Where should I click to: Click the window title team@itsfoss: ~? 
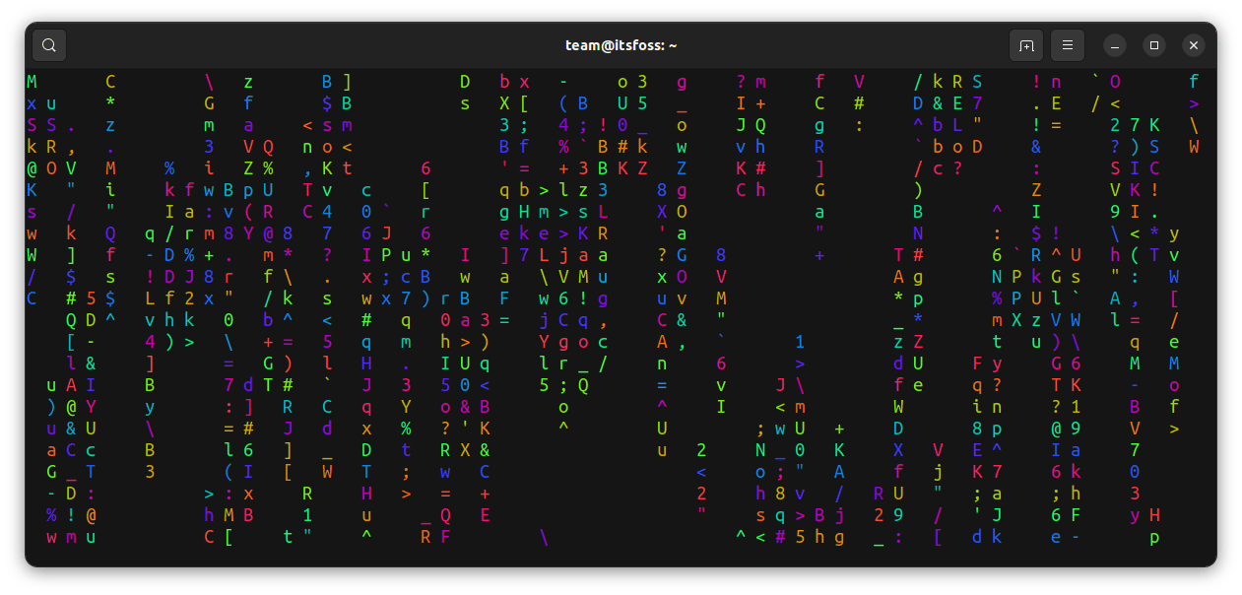click(621, 45)
